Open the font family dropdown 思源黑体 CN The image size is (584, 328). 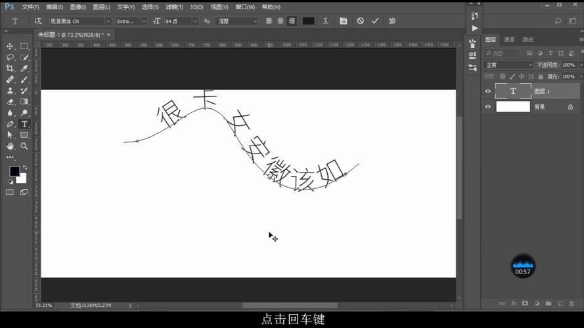click(79, 21)
